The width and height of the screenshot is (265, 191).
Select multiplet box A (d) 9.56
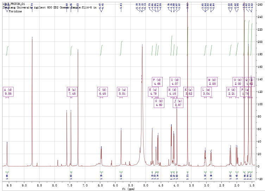coord(8,92)
